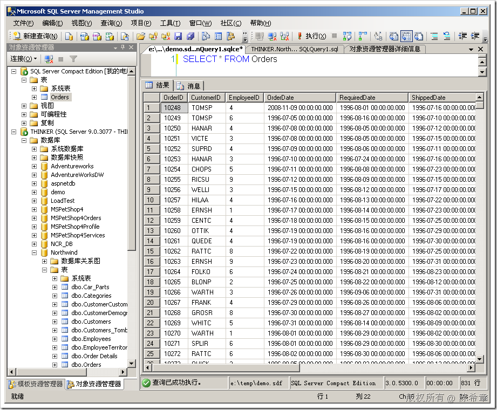Open Object Explorer window position dropdown arrow
497x410 pixels.
[115, 48]
